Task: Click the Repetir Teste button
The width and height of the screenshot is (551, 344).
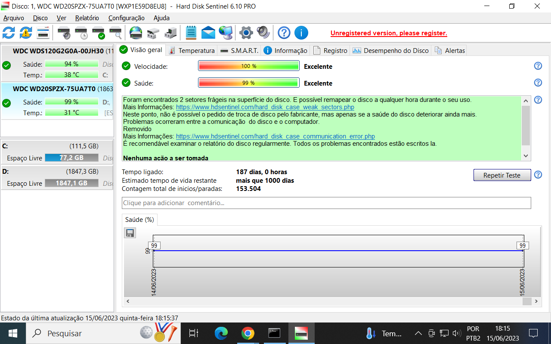Action: point(502,175)
